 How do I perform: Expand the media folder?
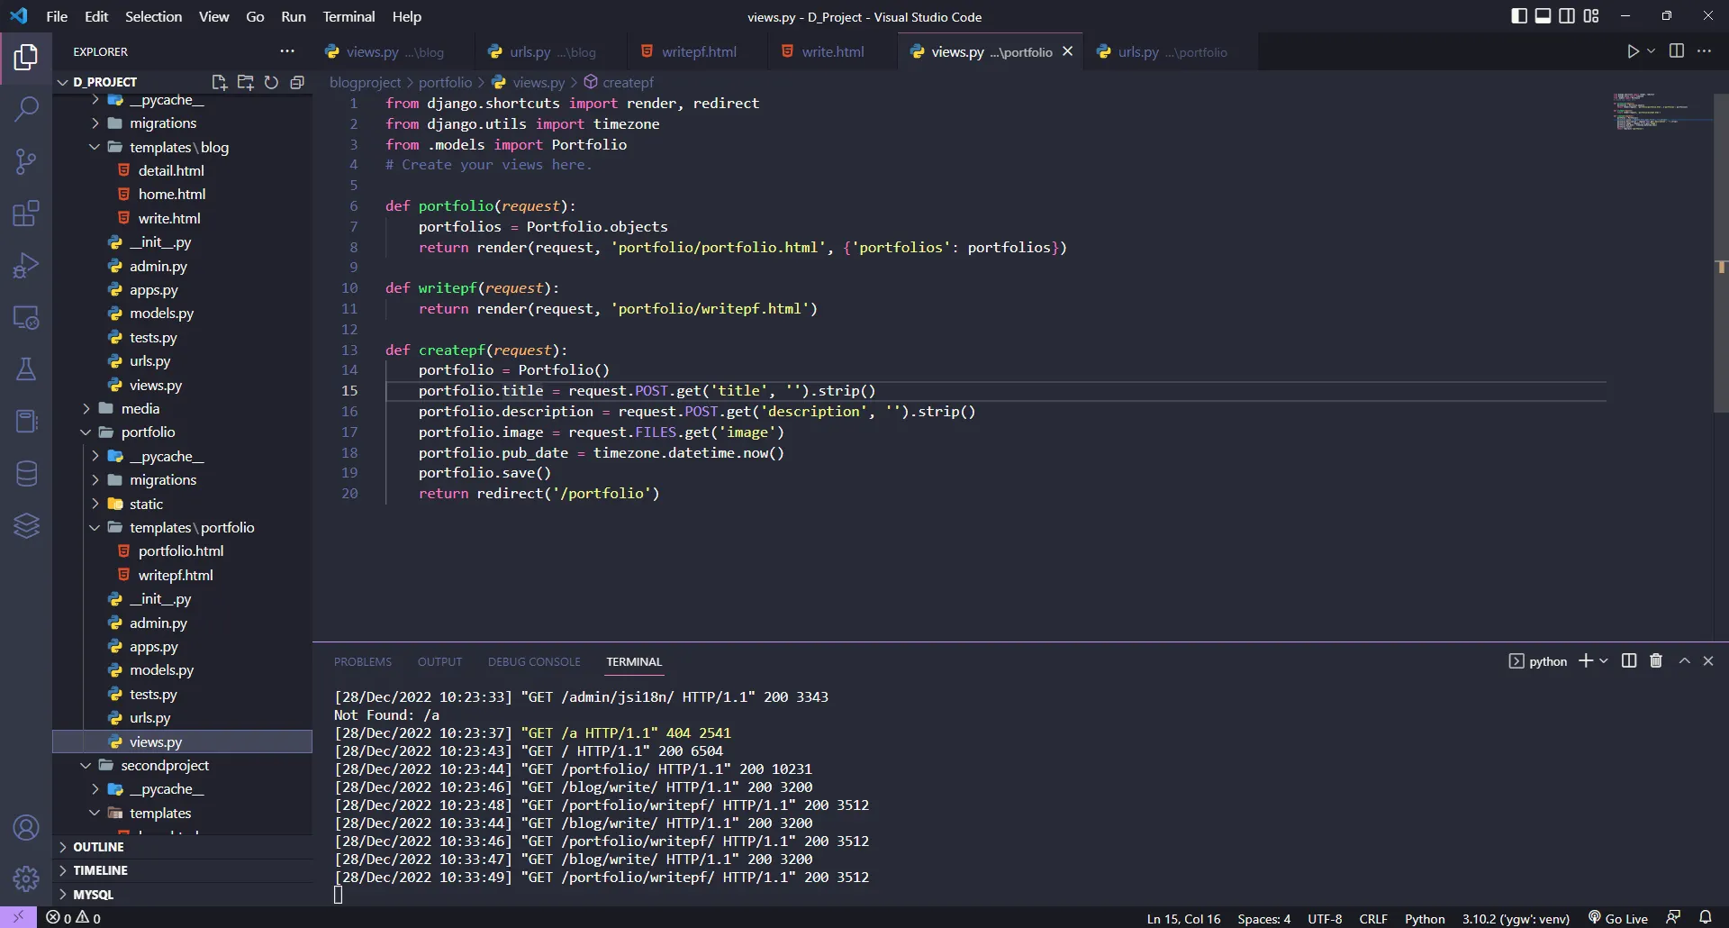(140, 409)
